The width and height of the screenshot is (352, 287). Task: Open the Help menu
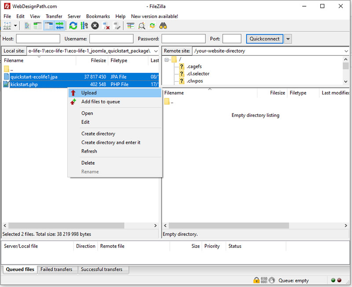click(120, 16)
